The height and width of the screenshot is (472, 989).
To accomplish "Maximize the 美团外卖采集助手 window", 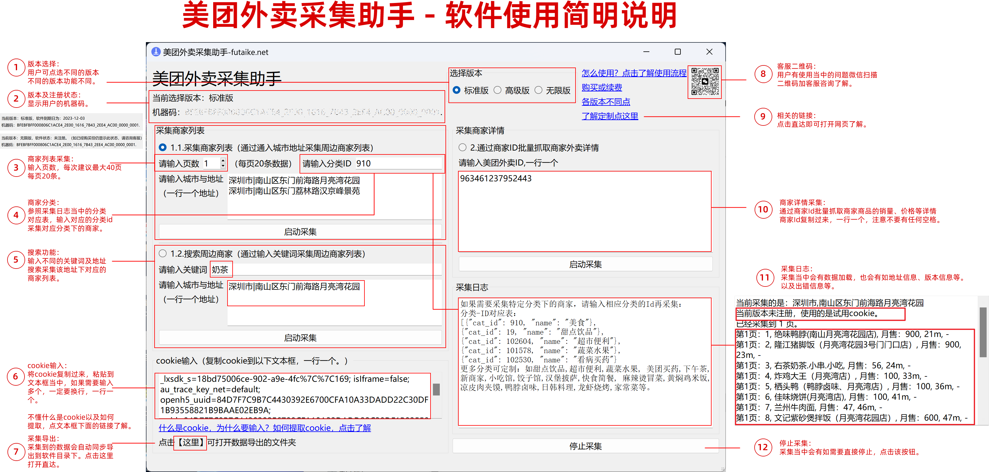I will tap(678, 52).
